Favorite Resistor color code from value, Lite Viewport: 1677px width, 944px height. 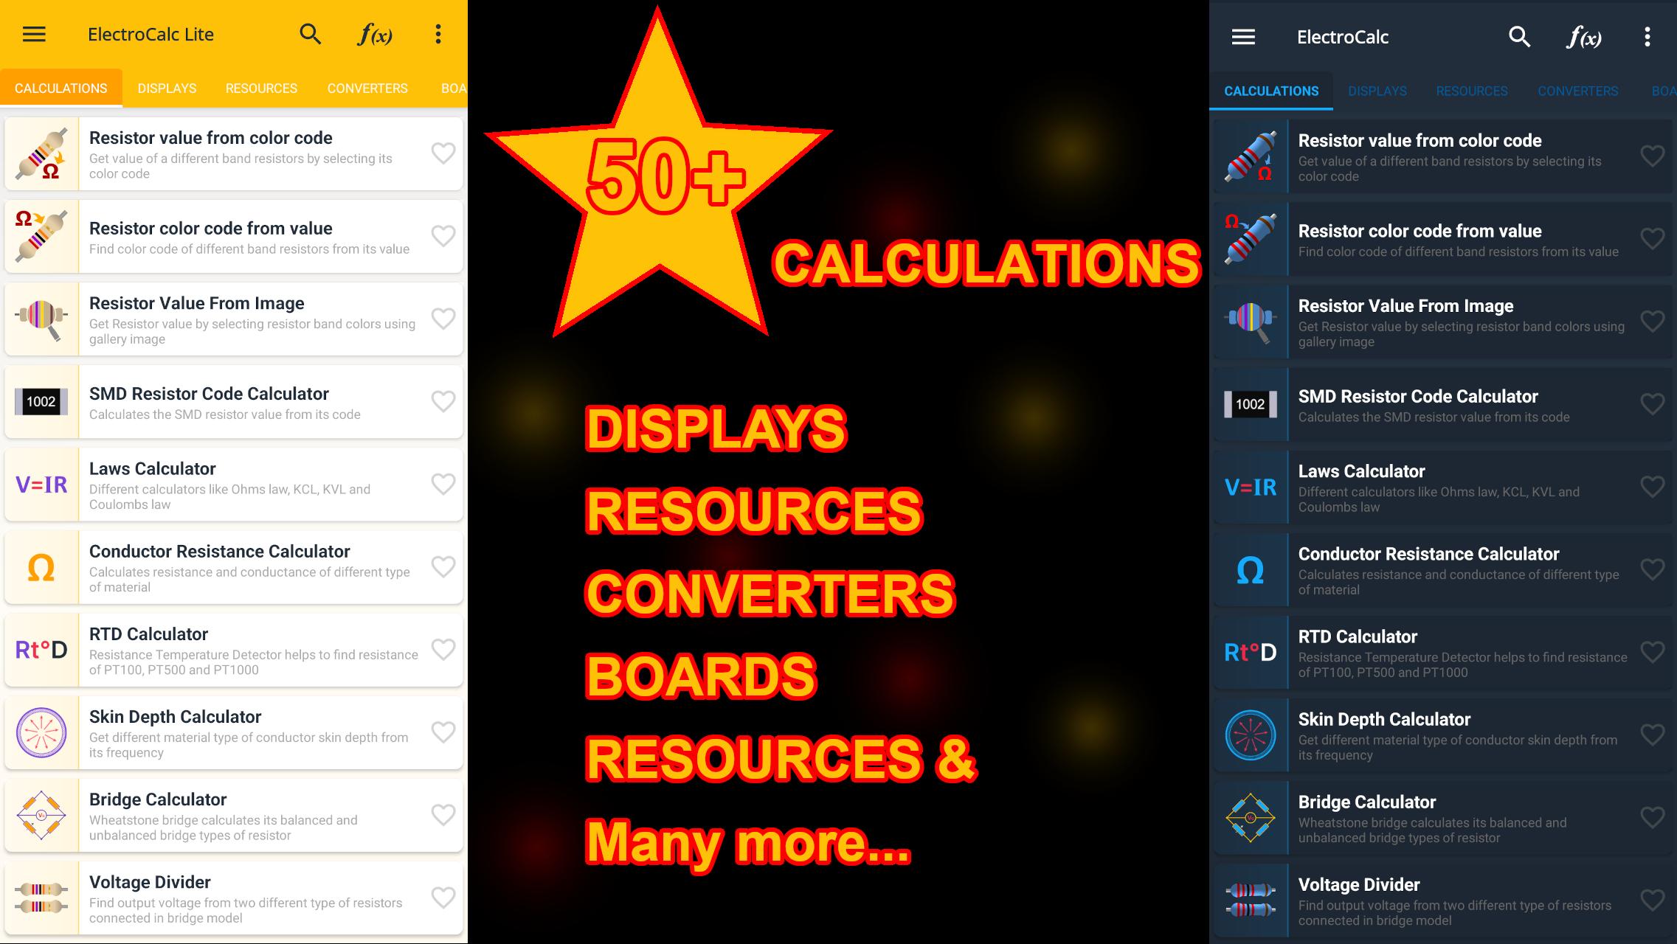443,236
